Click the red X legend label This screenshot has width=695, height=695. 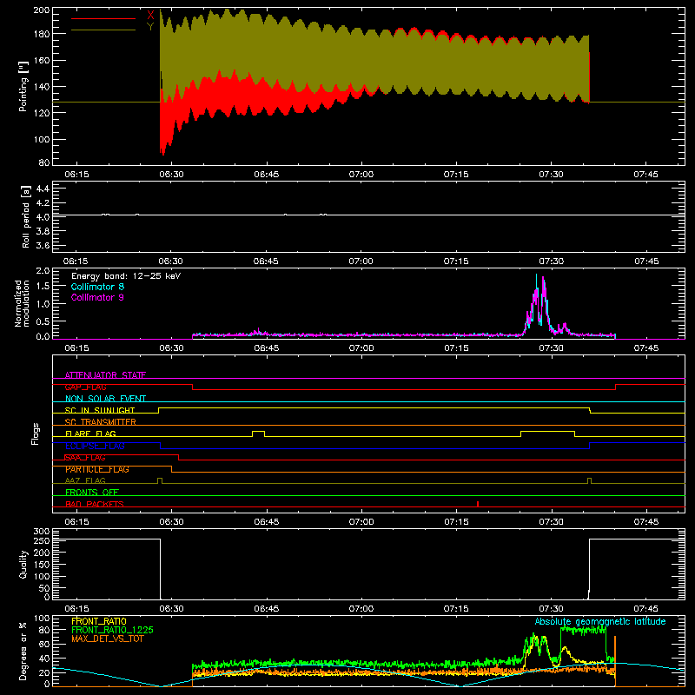tap(150, 16)
